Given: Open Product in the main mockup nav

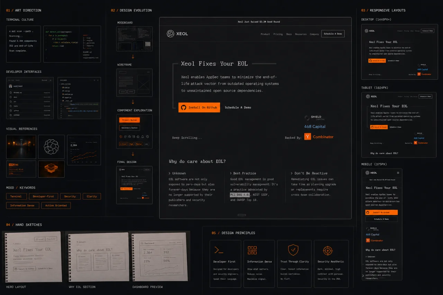Looking at the screenshot, I should tap(265, 34).
